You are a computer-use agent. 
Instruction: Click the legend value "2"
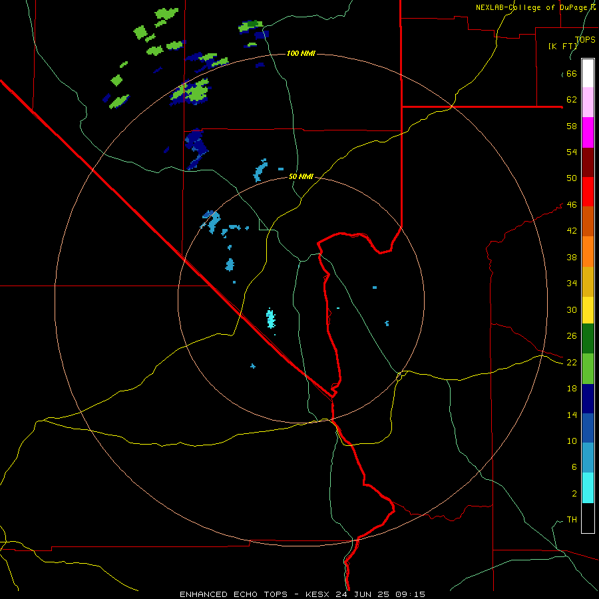tap(574, 494)
